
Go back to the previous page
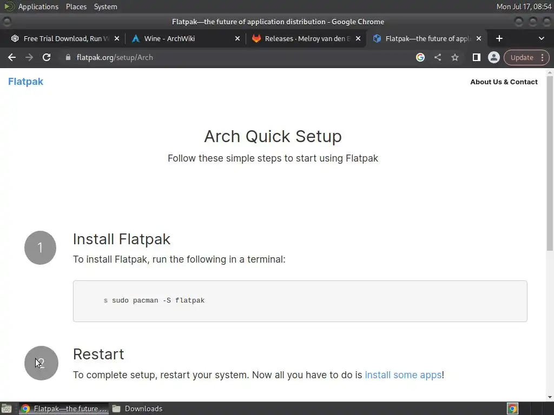pos(12,57)
